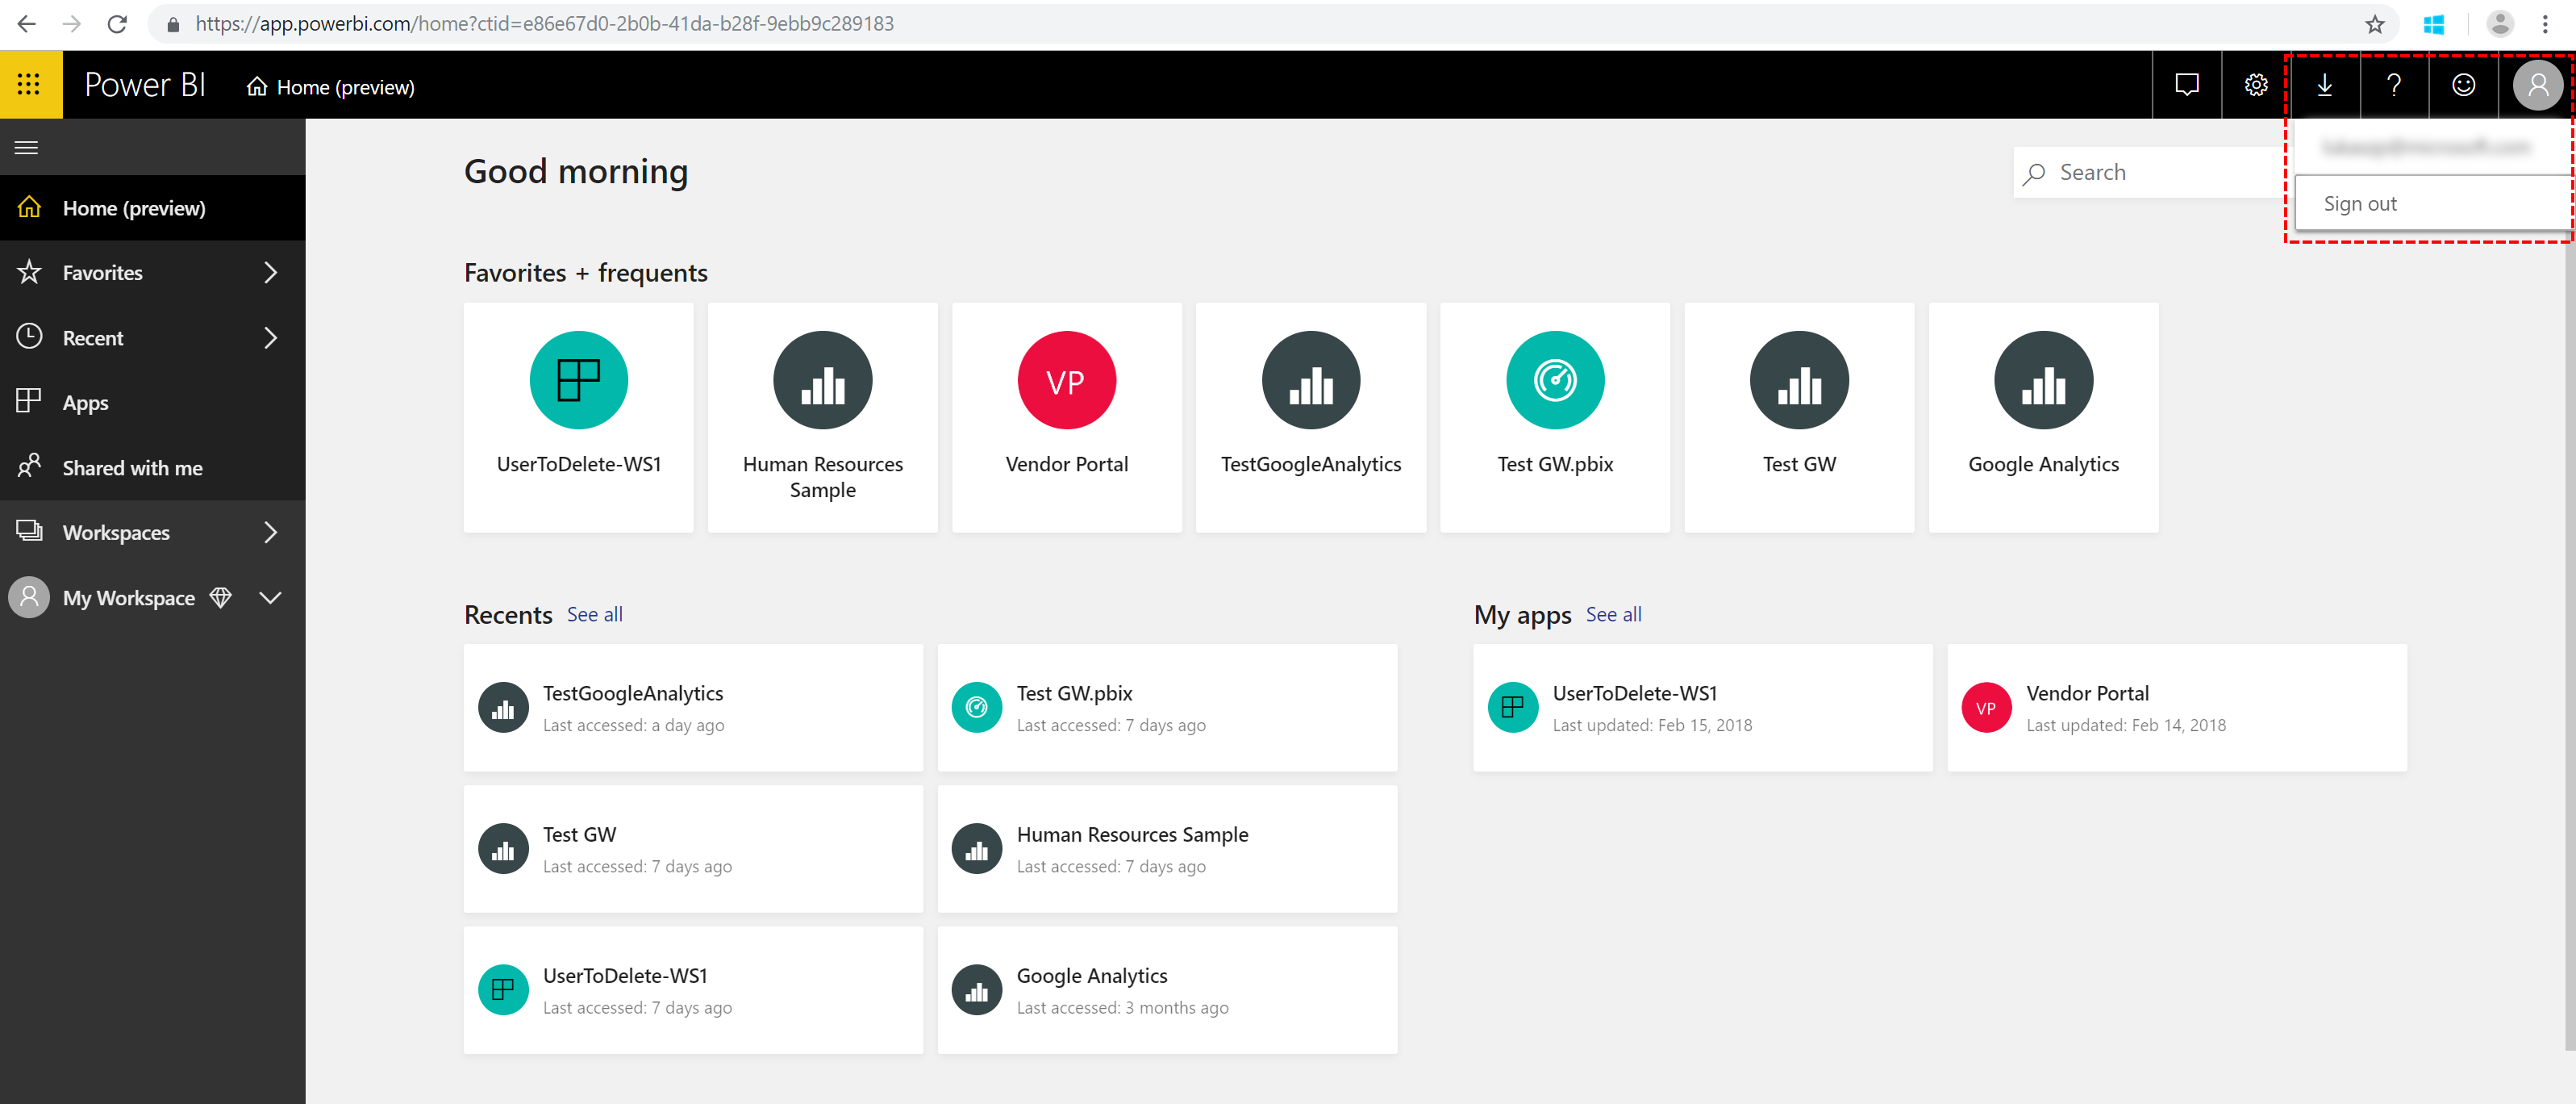Expand the Favorites section chevron
Screen dimensions: 2576x1104
click(270, 271)
